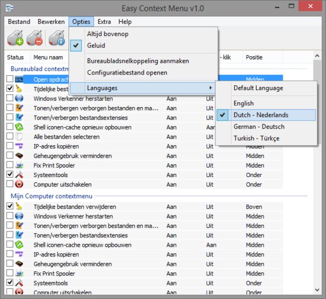Screen dimensions: 326x299
Task: Click Onder position of Bureaublad Systeemtools
Action: [254, 175]
